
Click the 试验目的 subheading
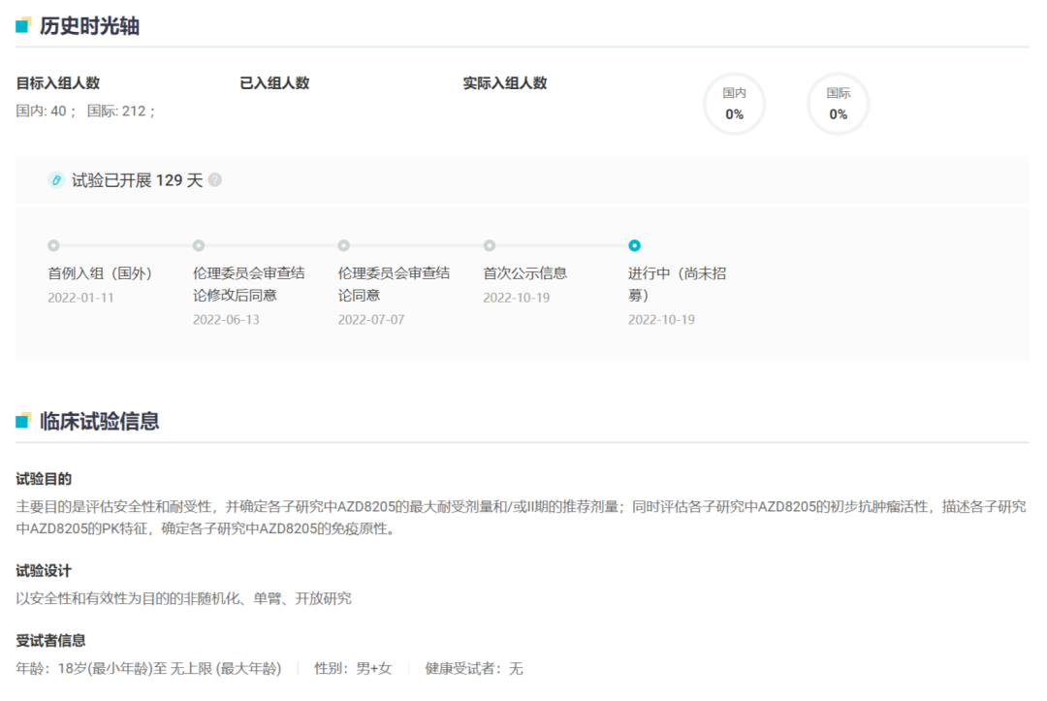pos(44,479)
